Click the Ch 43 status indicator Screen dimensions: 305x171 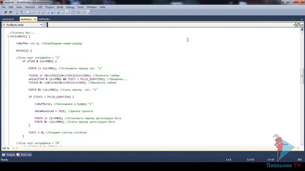coord(271,160)
